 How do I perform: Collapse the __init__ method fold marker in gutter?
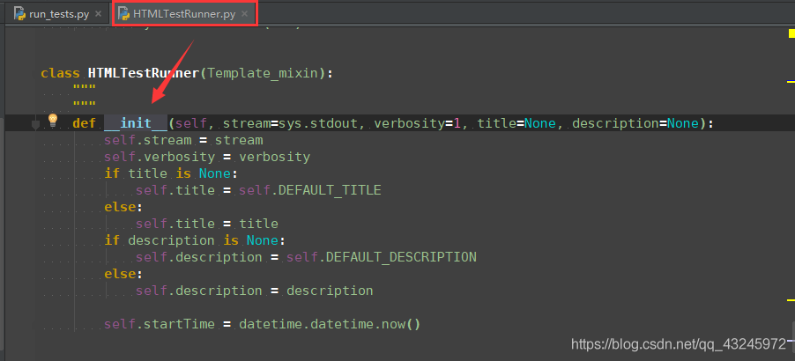36,124
